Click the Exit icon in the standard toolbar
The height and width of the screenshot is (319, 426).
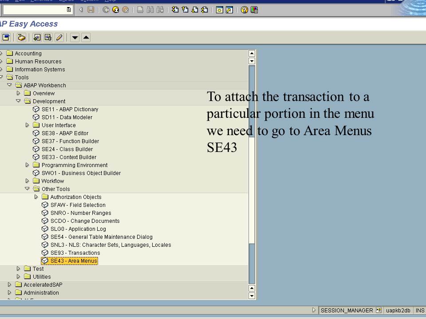click(x=116, y=9)
